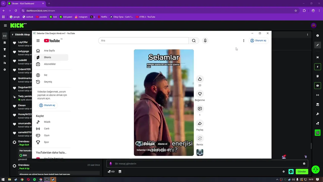The width and height of the screenshot is (323, 182).
Task: Toggle the lightning bolt quick actions panel
Action: coord(318,67)
